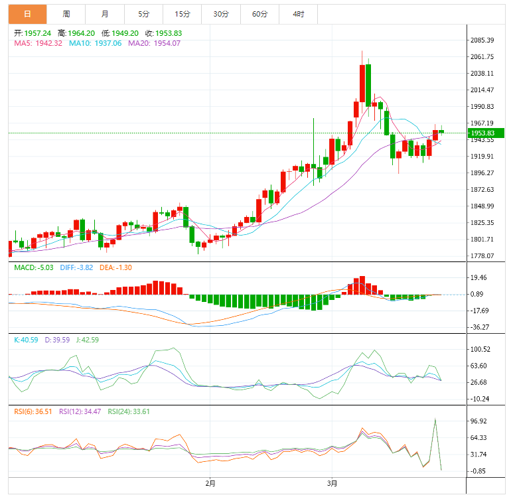Click the 100.52 KDJ axis label

(x=480, y=349)
